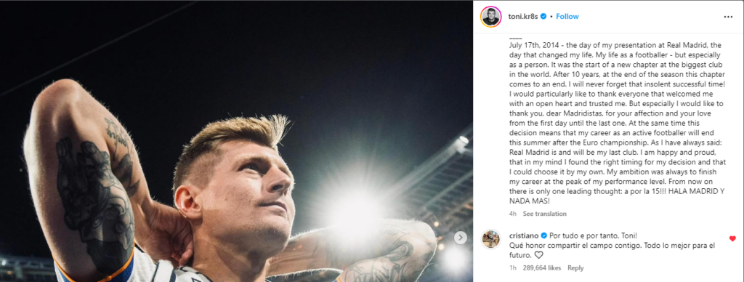Click the main post photo

coord(236,141)
